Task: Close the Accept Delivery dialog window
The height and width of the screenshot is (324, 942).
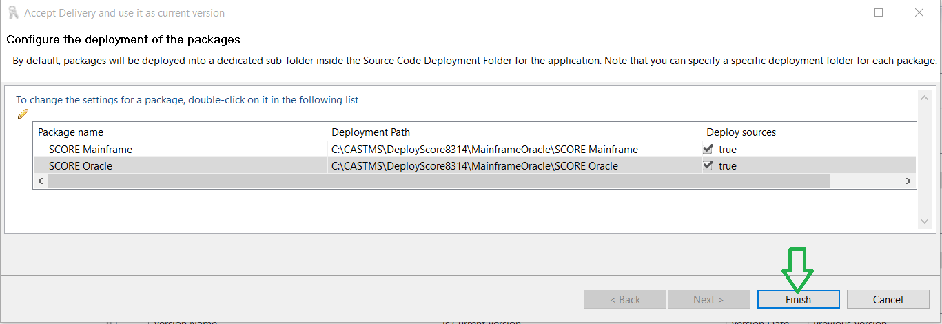Action: point(919,12)
